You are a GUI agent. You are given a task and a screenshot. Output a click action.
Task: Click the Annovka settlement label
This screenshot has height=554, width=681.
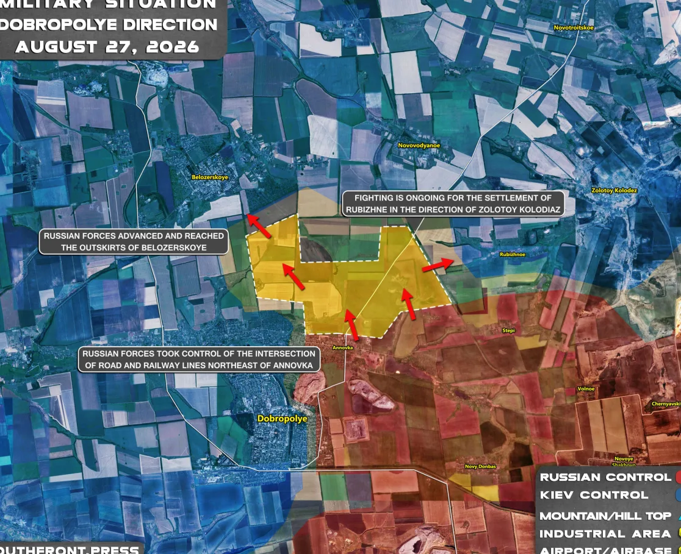tap(343, 347)
